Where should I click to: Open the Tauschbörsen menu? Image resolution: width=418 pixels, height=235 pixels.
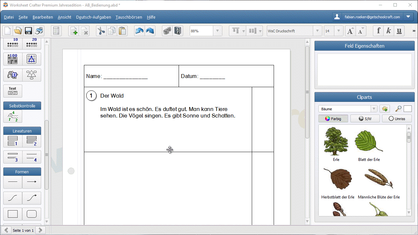129,17
